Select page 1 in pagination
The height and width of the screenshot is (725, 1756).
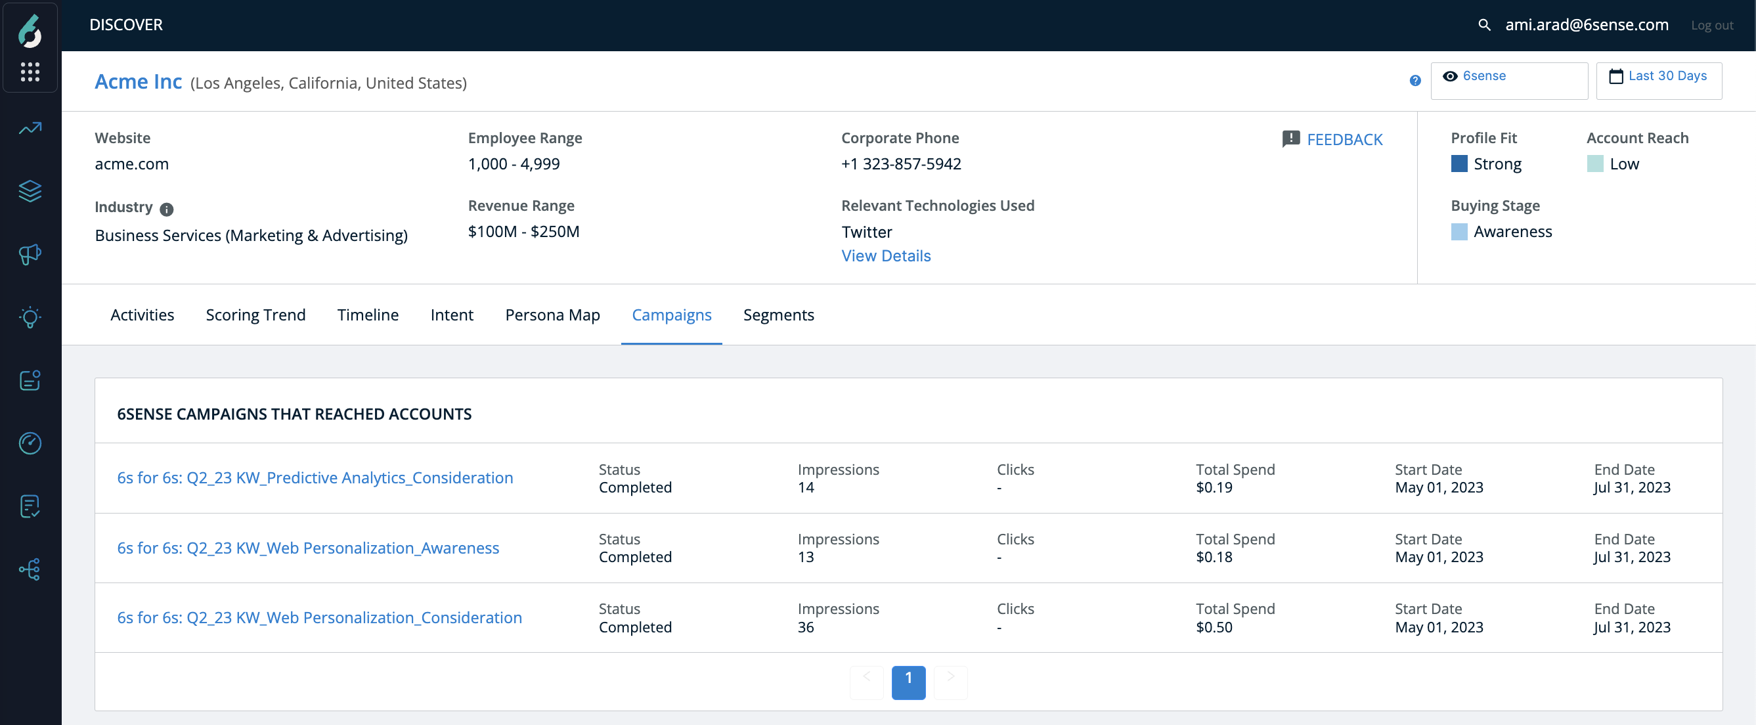pos(908,682)
